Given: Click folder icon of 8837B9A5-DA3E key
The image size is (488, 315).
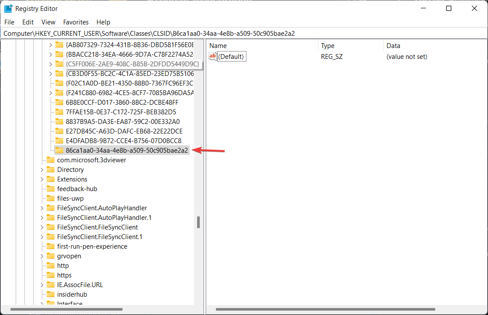Looking at the screenshot, I should [59, 122].
